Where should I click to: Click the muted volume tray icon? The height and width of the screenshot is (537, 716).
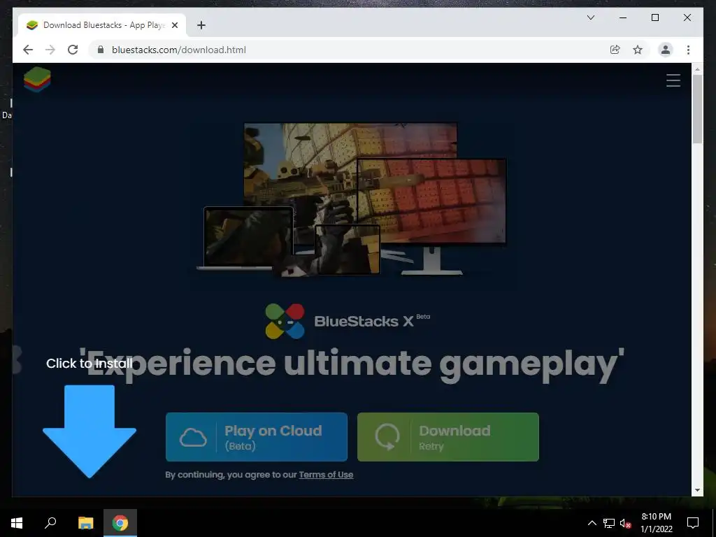[625, 523]
